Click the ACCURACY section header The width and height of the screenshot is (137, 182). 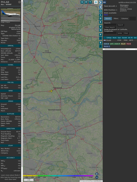click(x=11, y=158)
